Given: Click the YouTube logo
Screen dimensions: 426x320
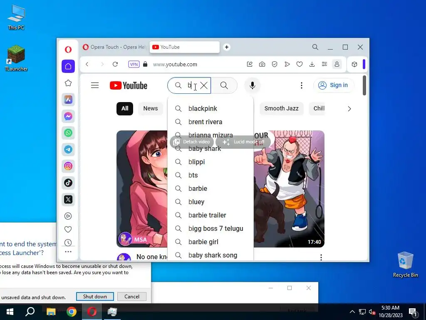Looking at the screenshot, I should pos(129,85).
